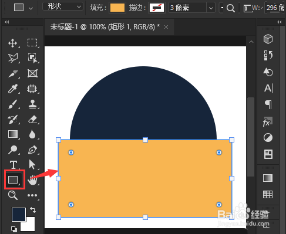Screen dimensions: 286x234
Task: Click the dark navy circle shape
Action: (x=143, y=104)
